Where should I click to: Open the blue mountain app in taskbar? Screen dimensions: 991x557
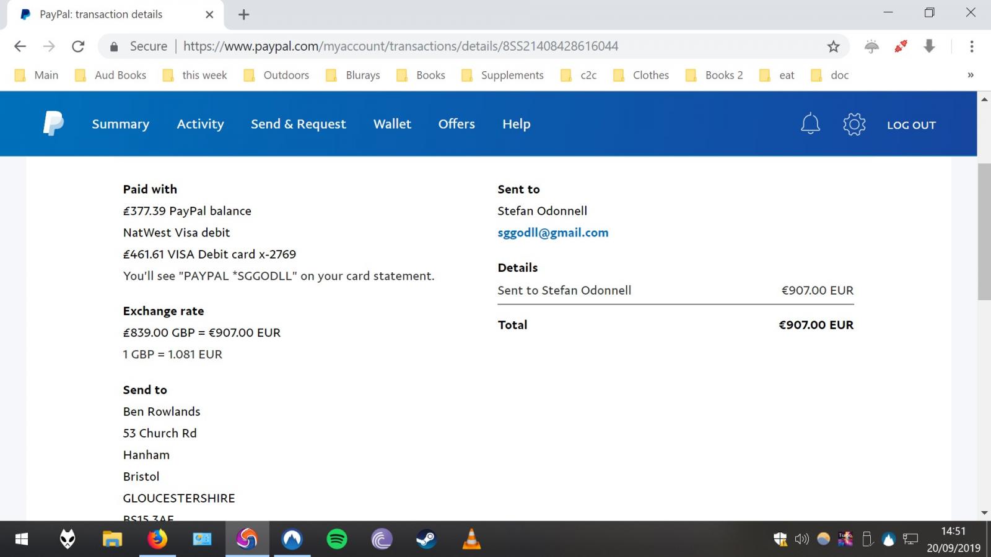point(292,539)
